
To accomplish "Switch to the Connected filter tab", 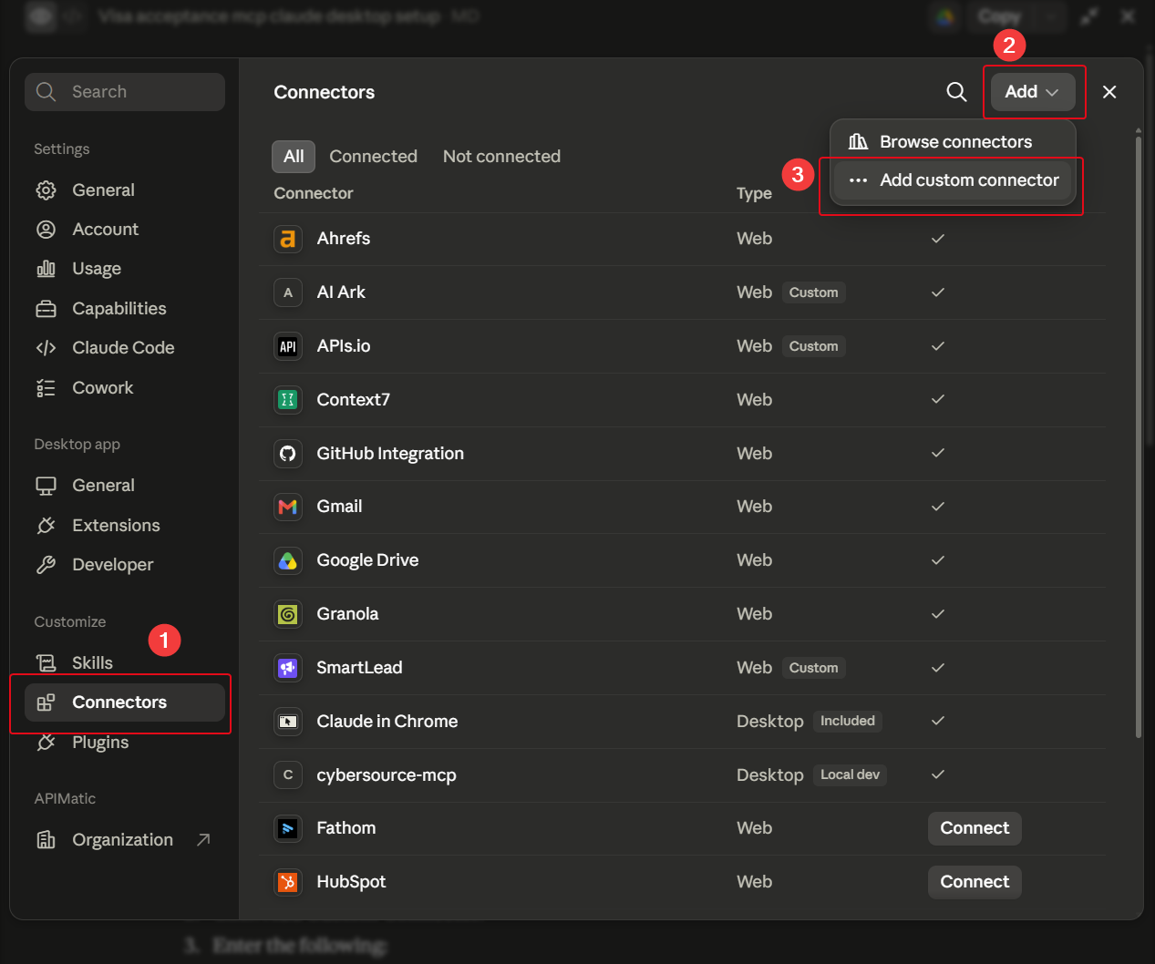I will pyautogui.click(x=374, y=157).
